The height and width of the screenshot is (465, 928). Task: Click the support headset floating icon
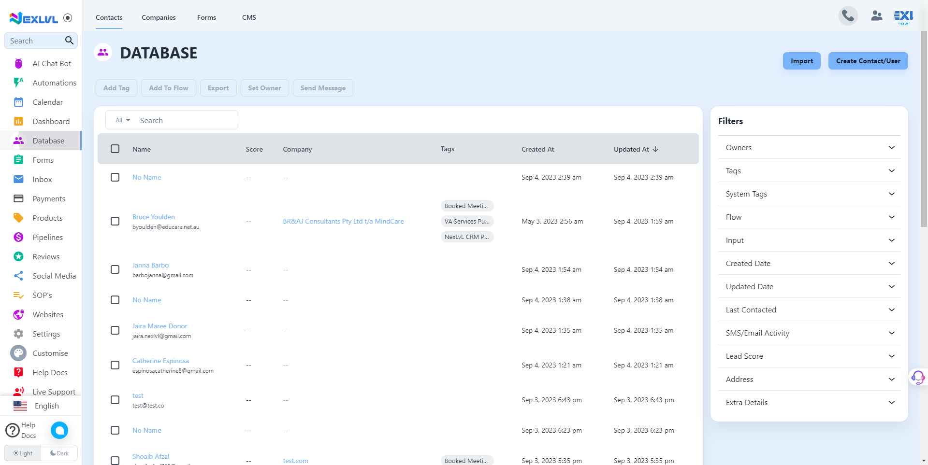(x=917, y=377)
